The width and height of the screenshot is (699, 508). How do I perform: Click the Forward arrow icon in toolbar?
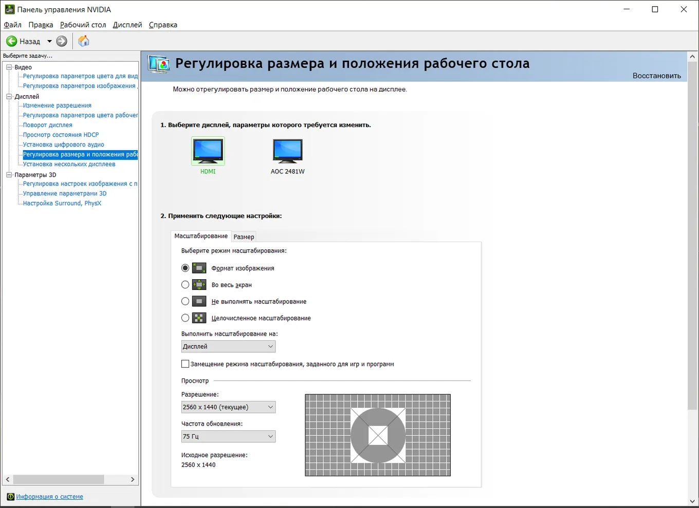[x=62, y=41]
